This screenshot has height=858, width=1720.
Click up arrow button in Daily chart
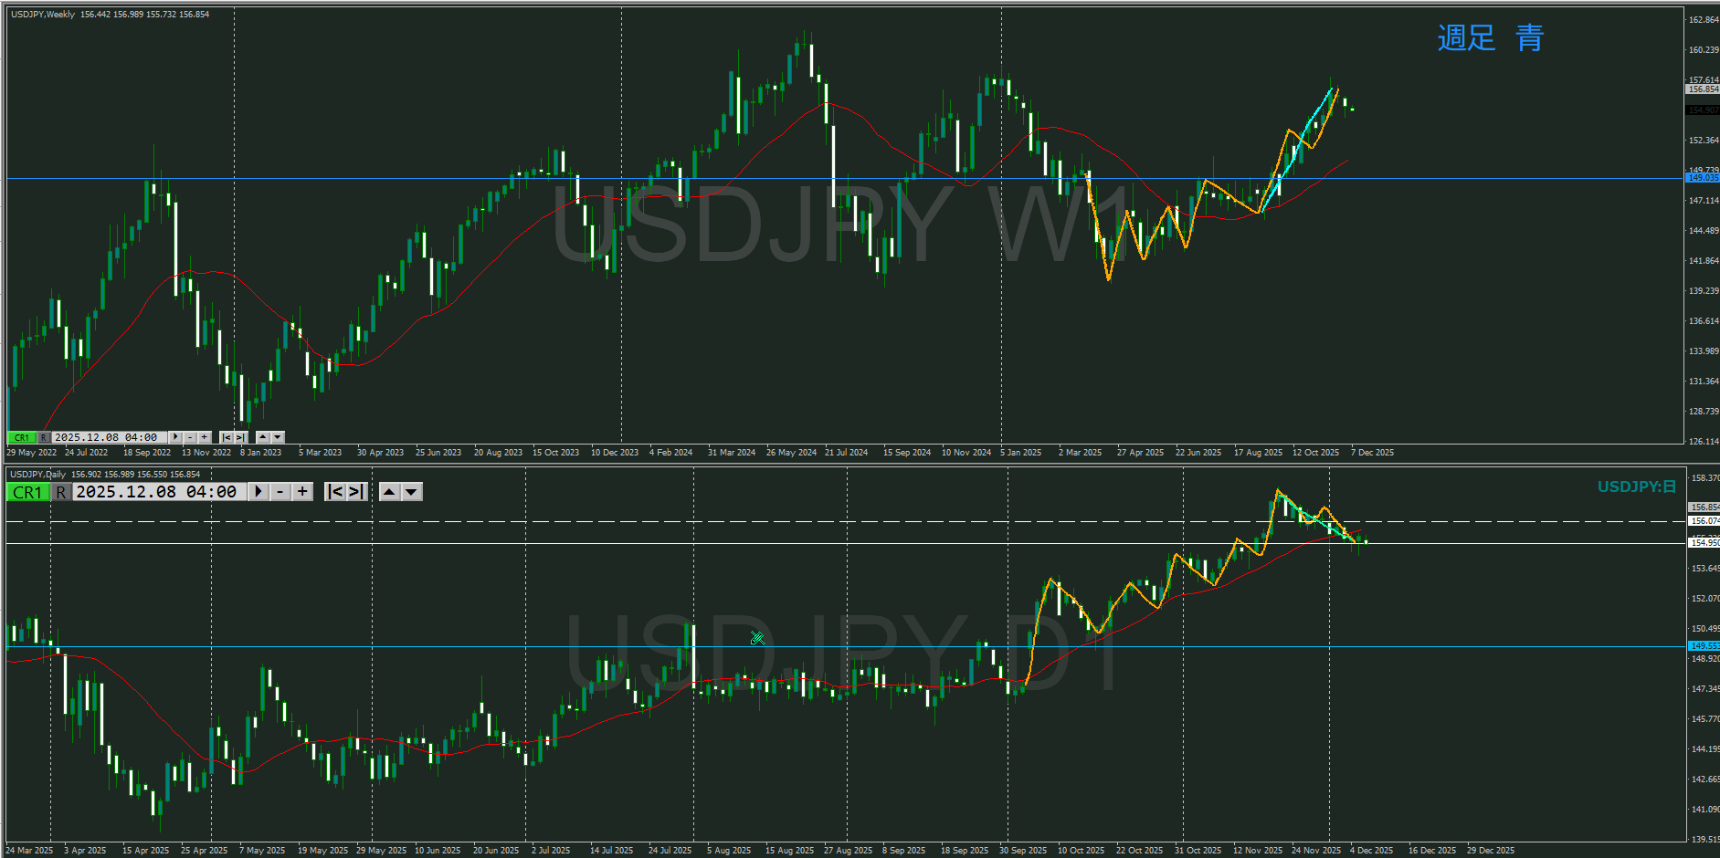389,492
